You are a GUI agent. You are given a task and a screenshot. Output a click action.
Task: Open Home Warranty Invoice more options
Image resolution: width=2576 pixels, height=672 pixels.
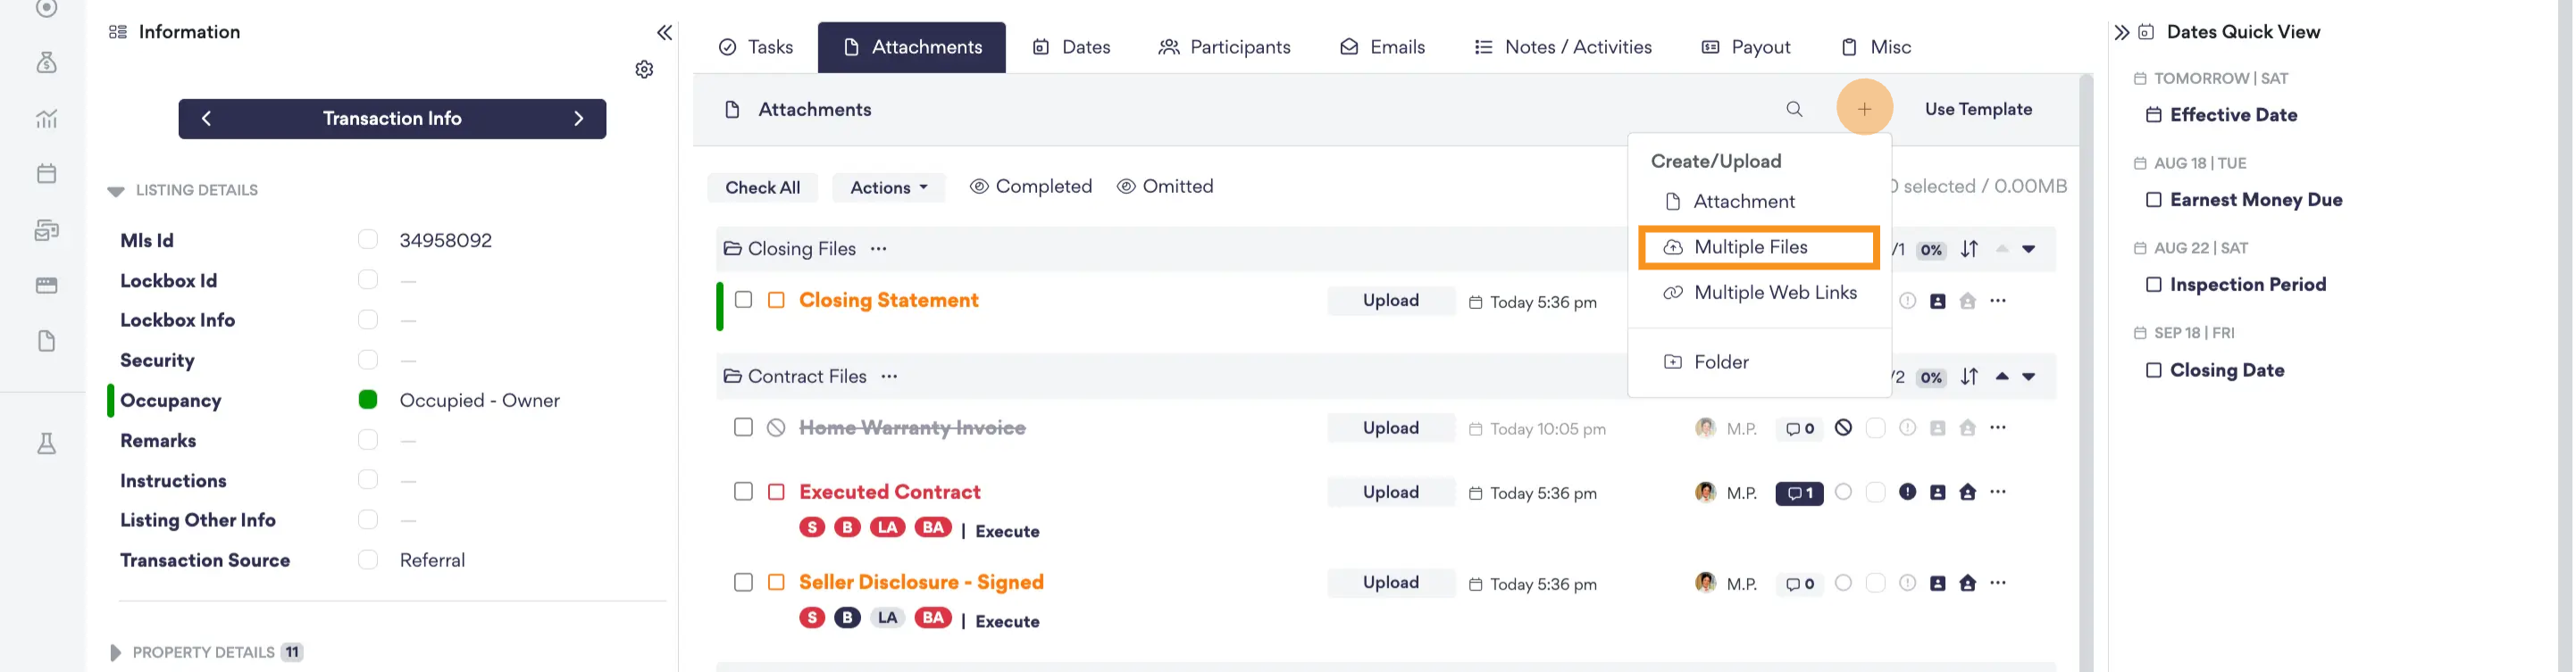tap(1998, 427)
